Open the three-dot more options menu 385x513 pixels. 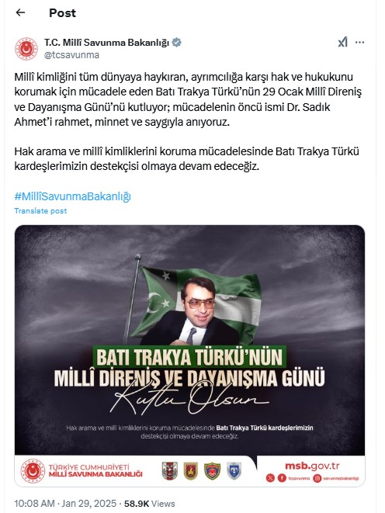(359, 42)
